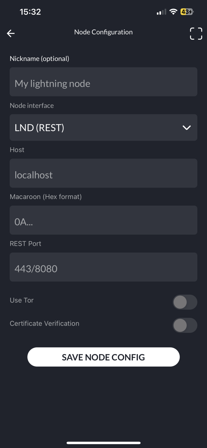Tap the 15:32 clock in status bar

coord(30,12)
